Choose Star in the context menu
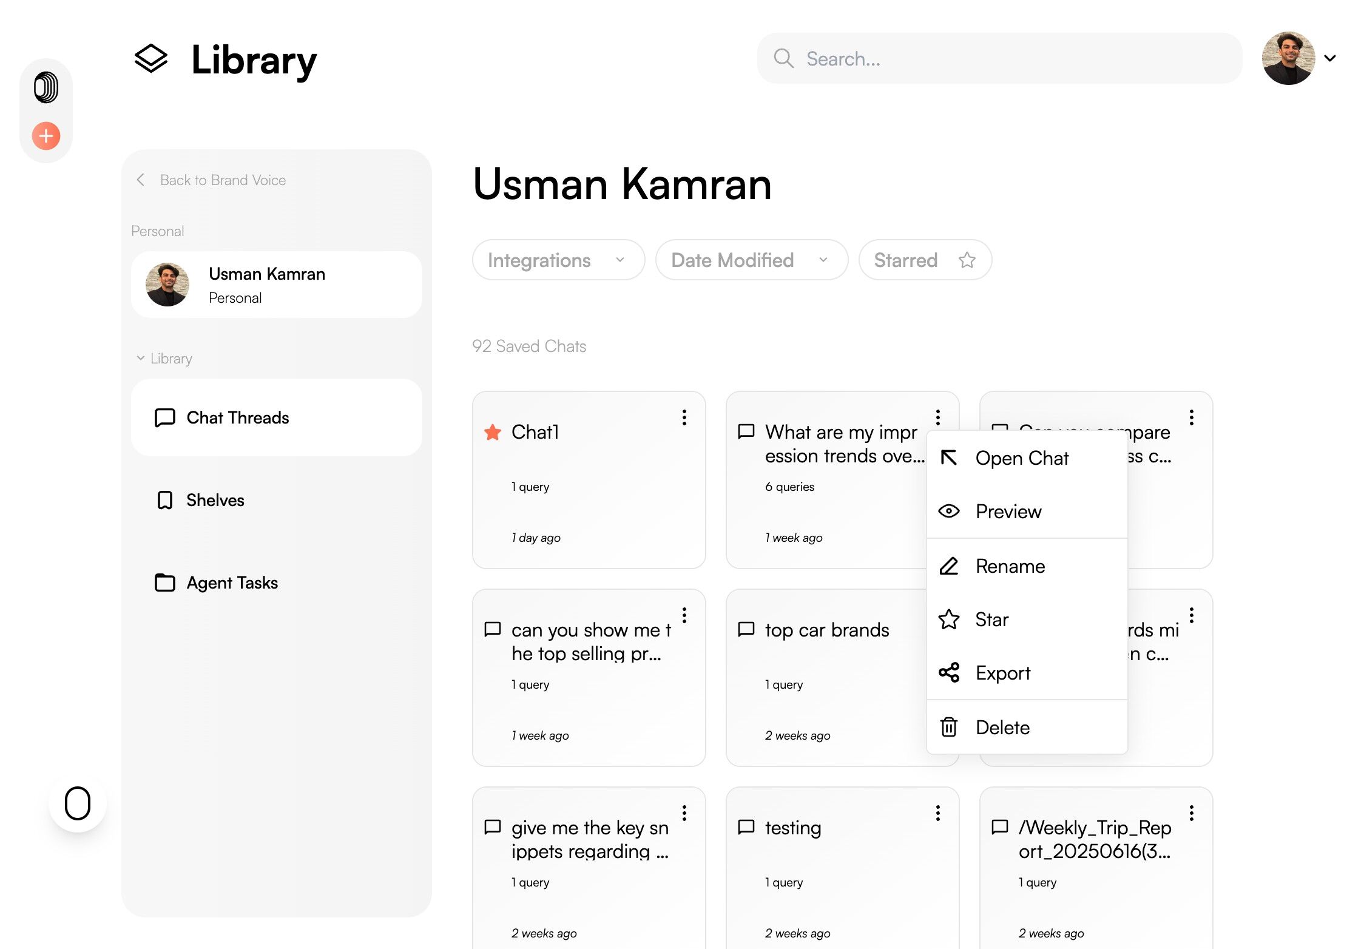This screenshot has height=949, width=1364. tap(991, 620)
